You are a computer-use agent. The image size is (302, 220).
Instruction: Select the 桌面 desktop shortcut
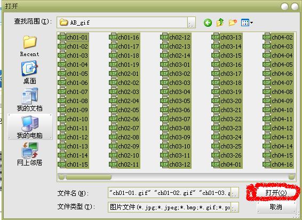pyautogui.click(x=29, y=73)
